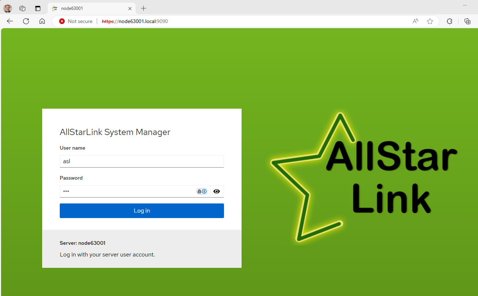Click the Home button
This screenshot has height=296, width=478.
[x=42, y=21]
